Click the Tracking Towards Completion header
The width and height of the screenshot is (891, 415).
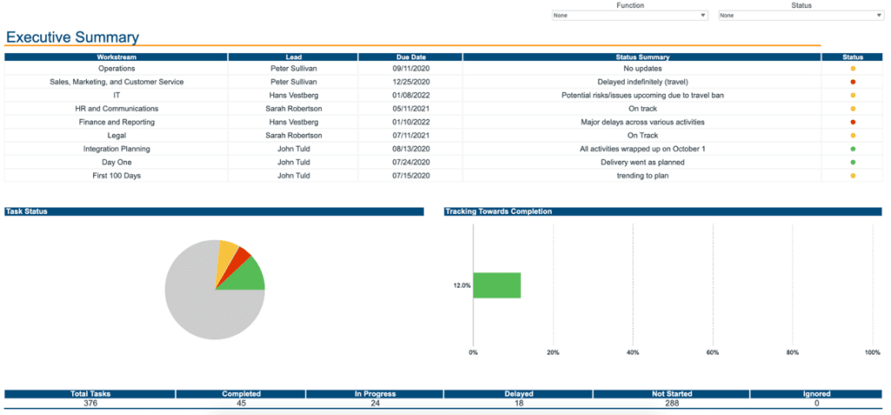coord(663,211)
